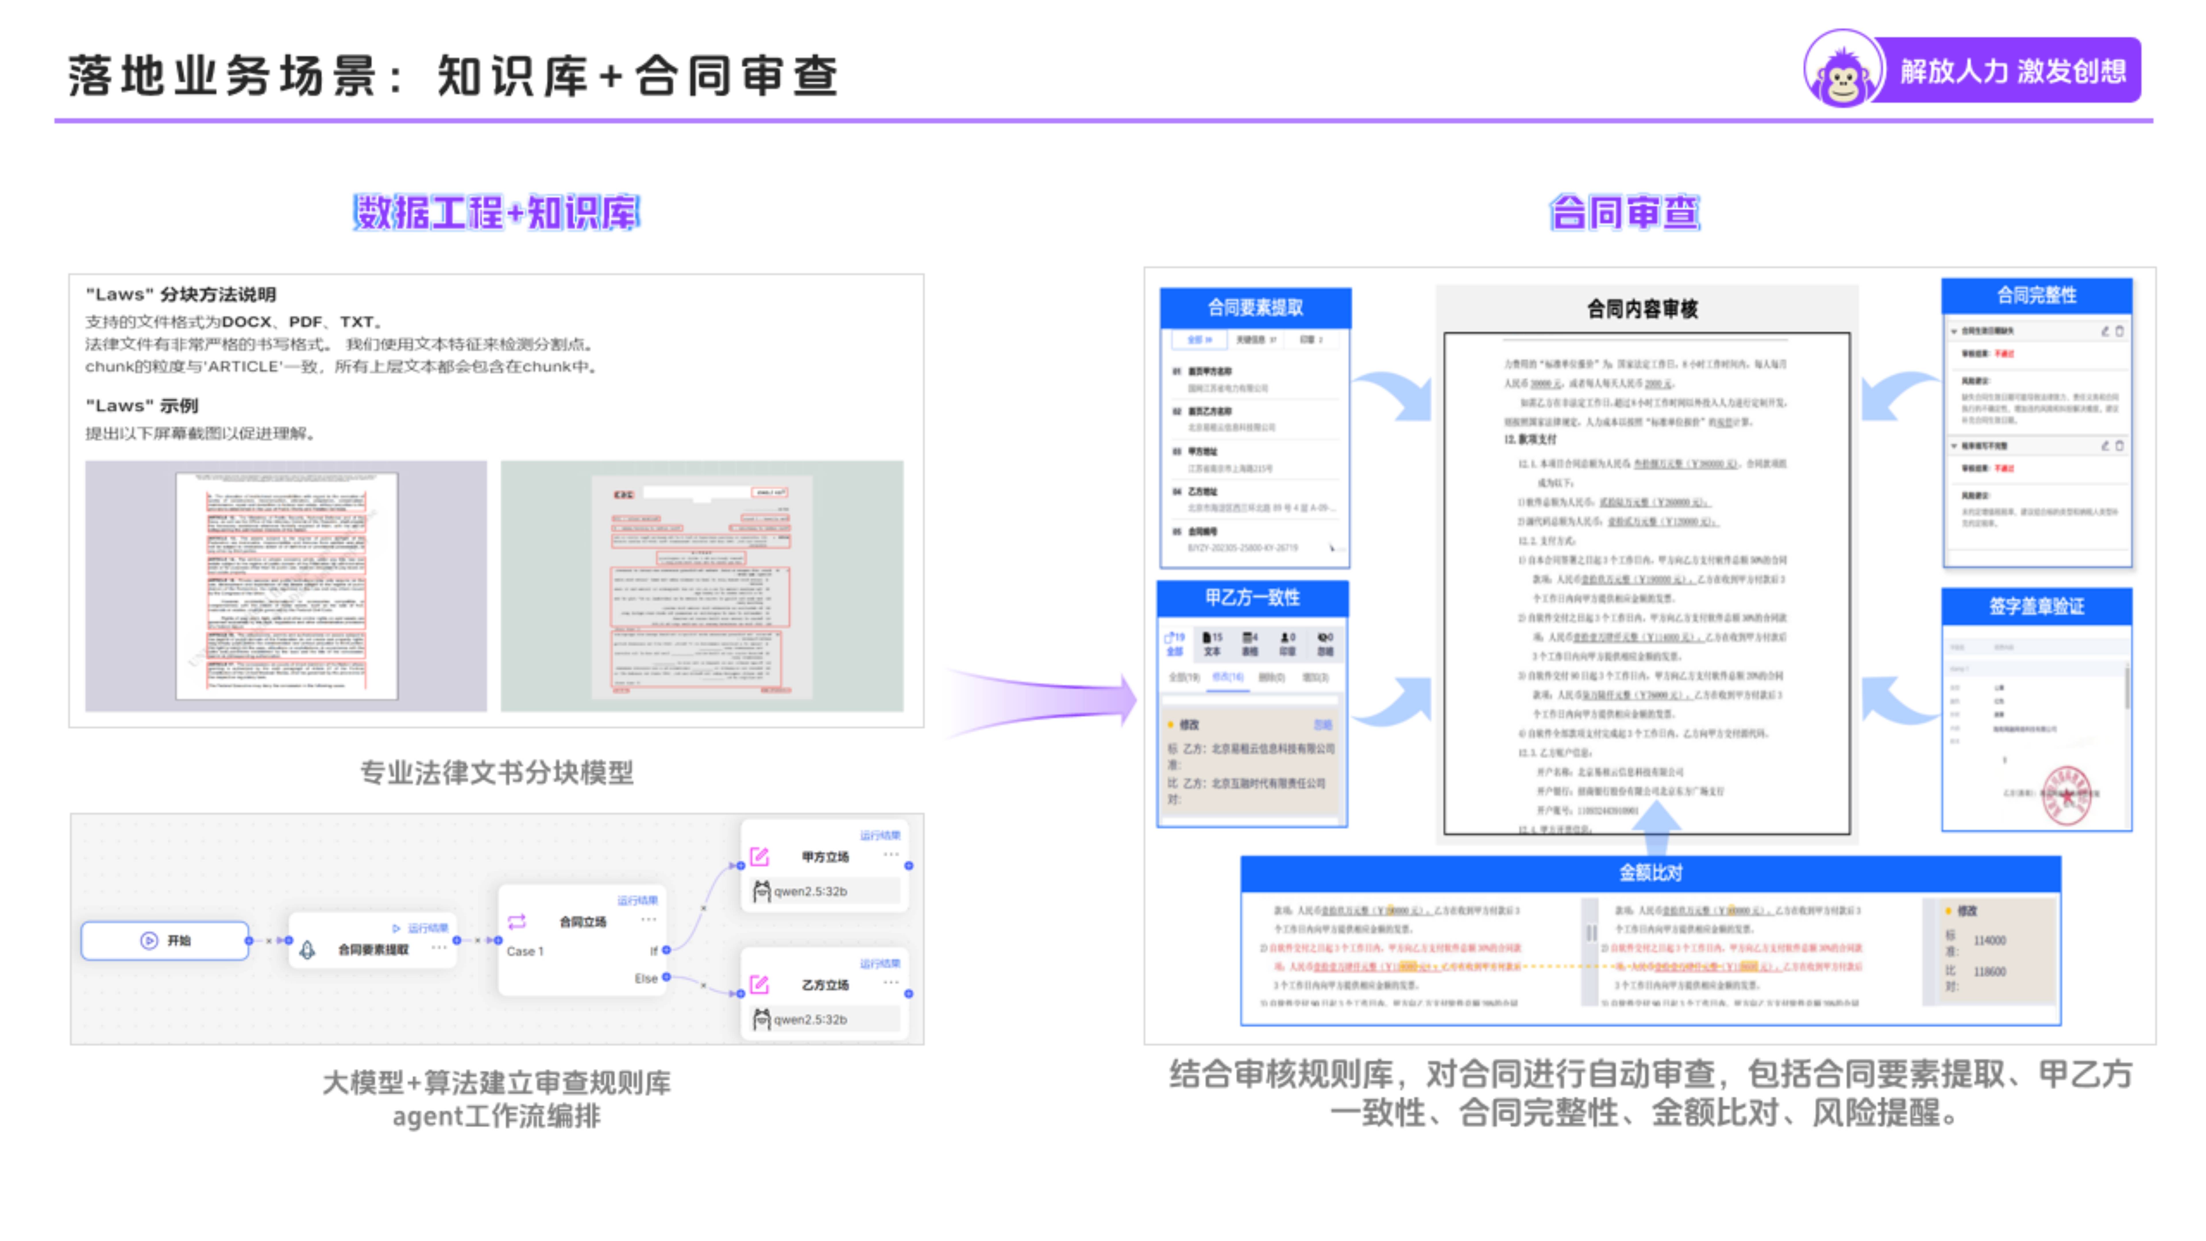2206x1241 pixels.
Task: Switch to the 修改(16) sub-tab
Action: click(1228, 677)
